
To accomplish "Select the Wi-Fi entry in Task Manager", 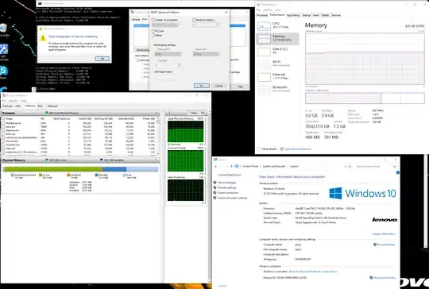I will pos(278,64).
